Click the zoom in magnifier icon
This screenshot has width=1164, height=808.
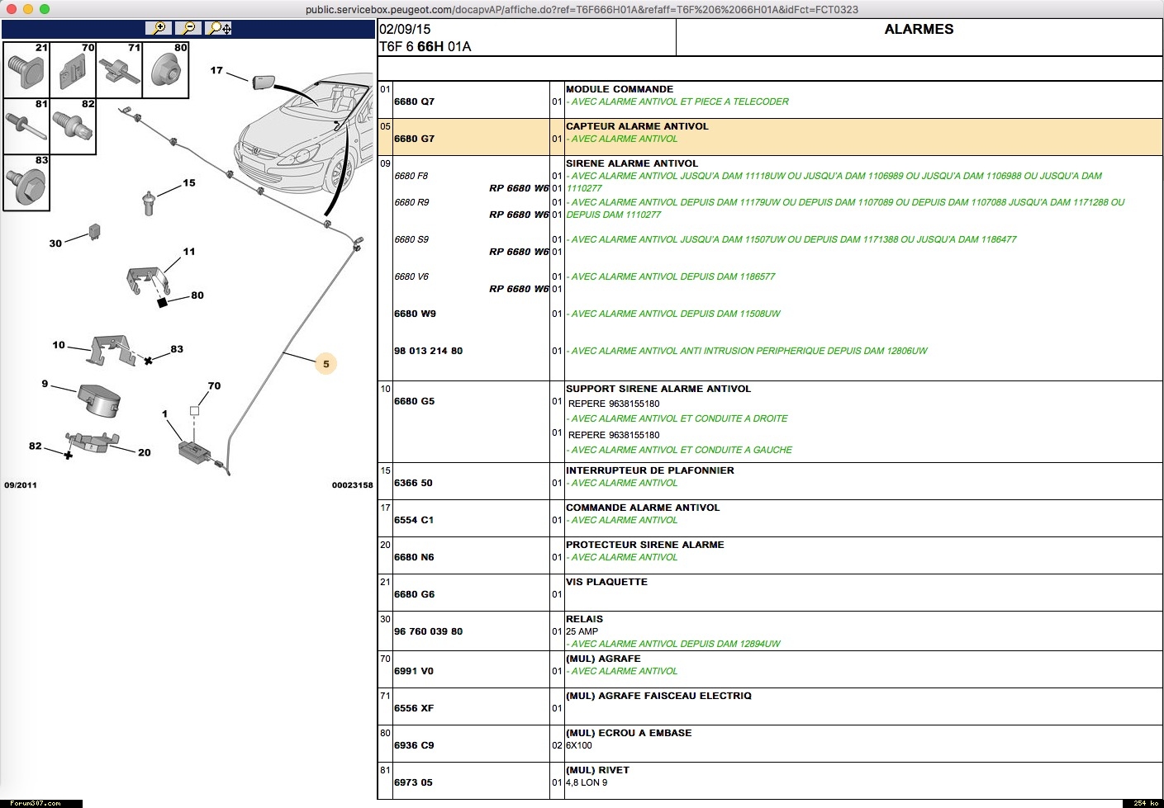158,28
